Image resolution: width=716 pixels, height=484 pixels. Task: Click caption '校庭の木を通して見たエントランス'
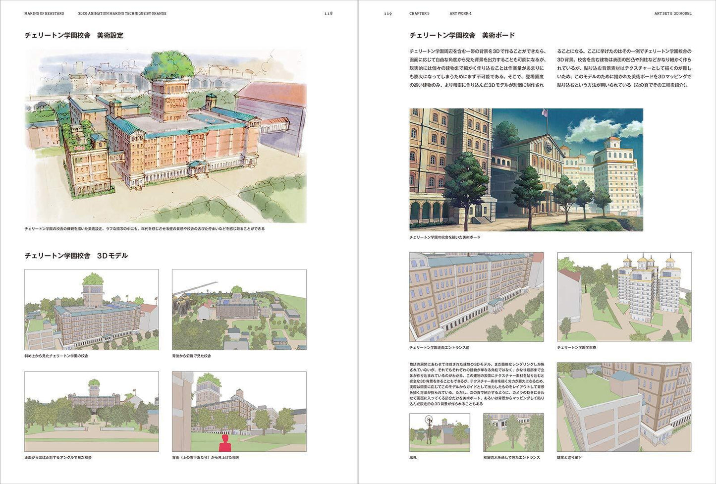tap(512, 457)
